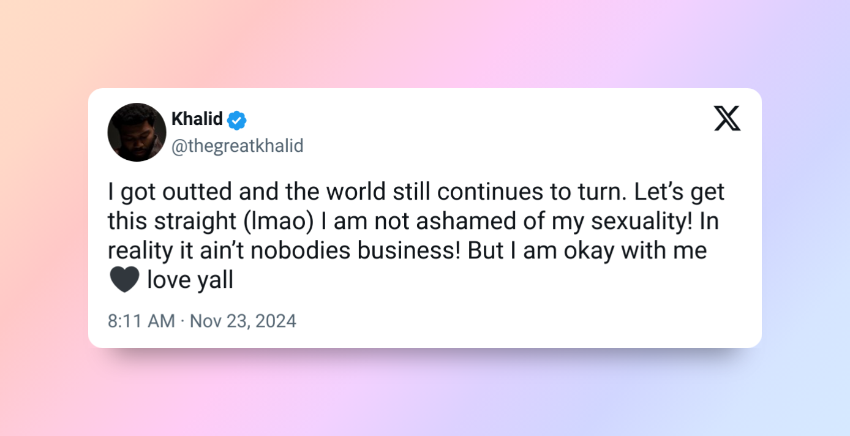850x436 pixels.
Task: Click the phrase "Let's get" ending line one
Action: point(679,192)
